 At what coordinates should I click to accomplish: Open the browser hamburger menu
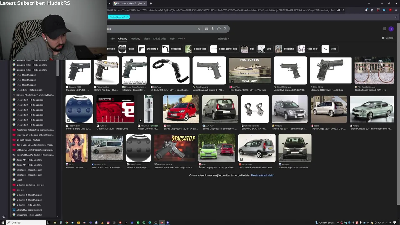pyautogui.click(x=396, y=10)
